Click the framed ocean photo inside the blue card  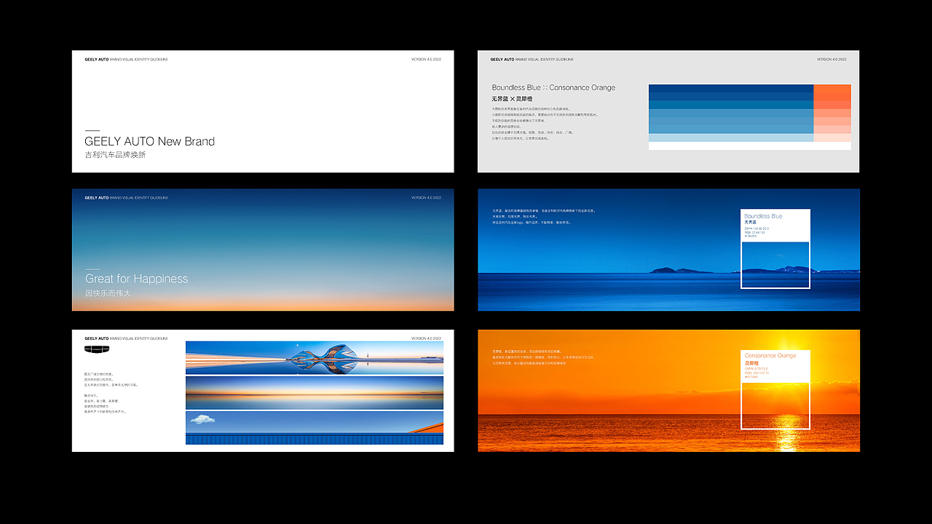tap(775, 265)
